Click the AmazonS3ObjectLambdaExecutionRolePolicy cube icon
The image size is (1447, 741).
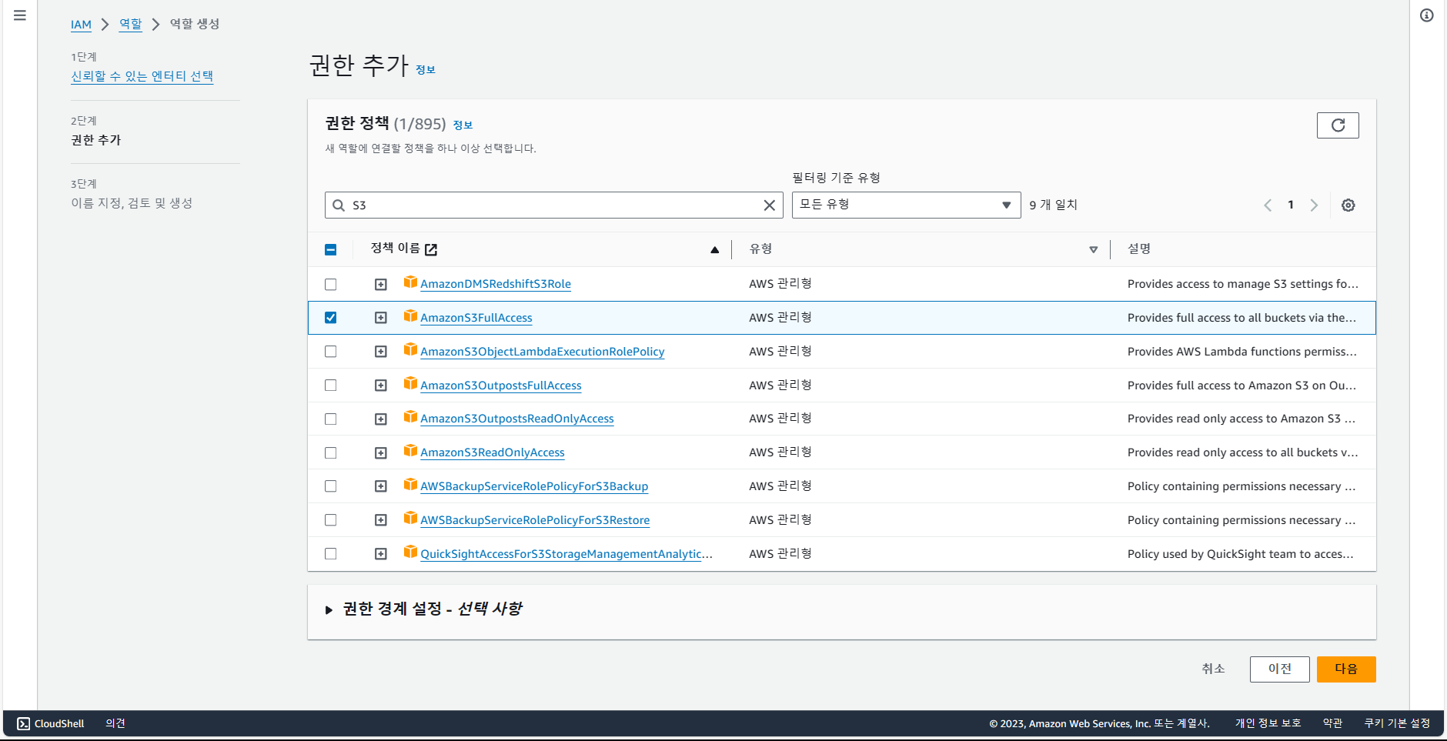411,350
